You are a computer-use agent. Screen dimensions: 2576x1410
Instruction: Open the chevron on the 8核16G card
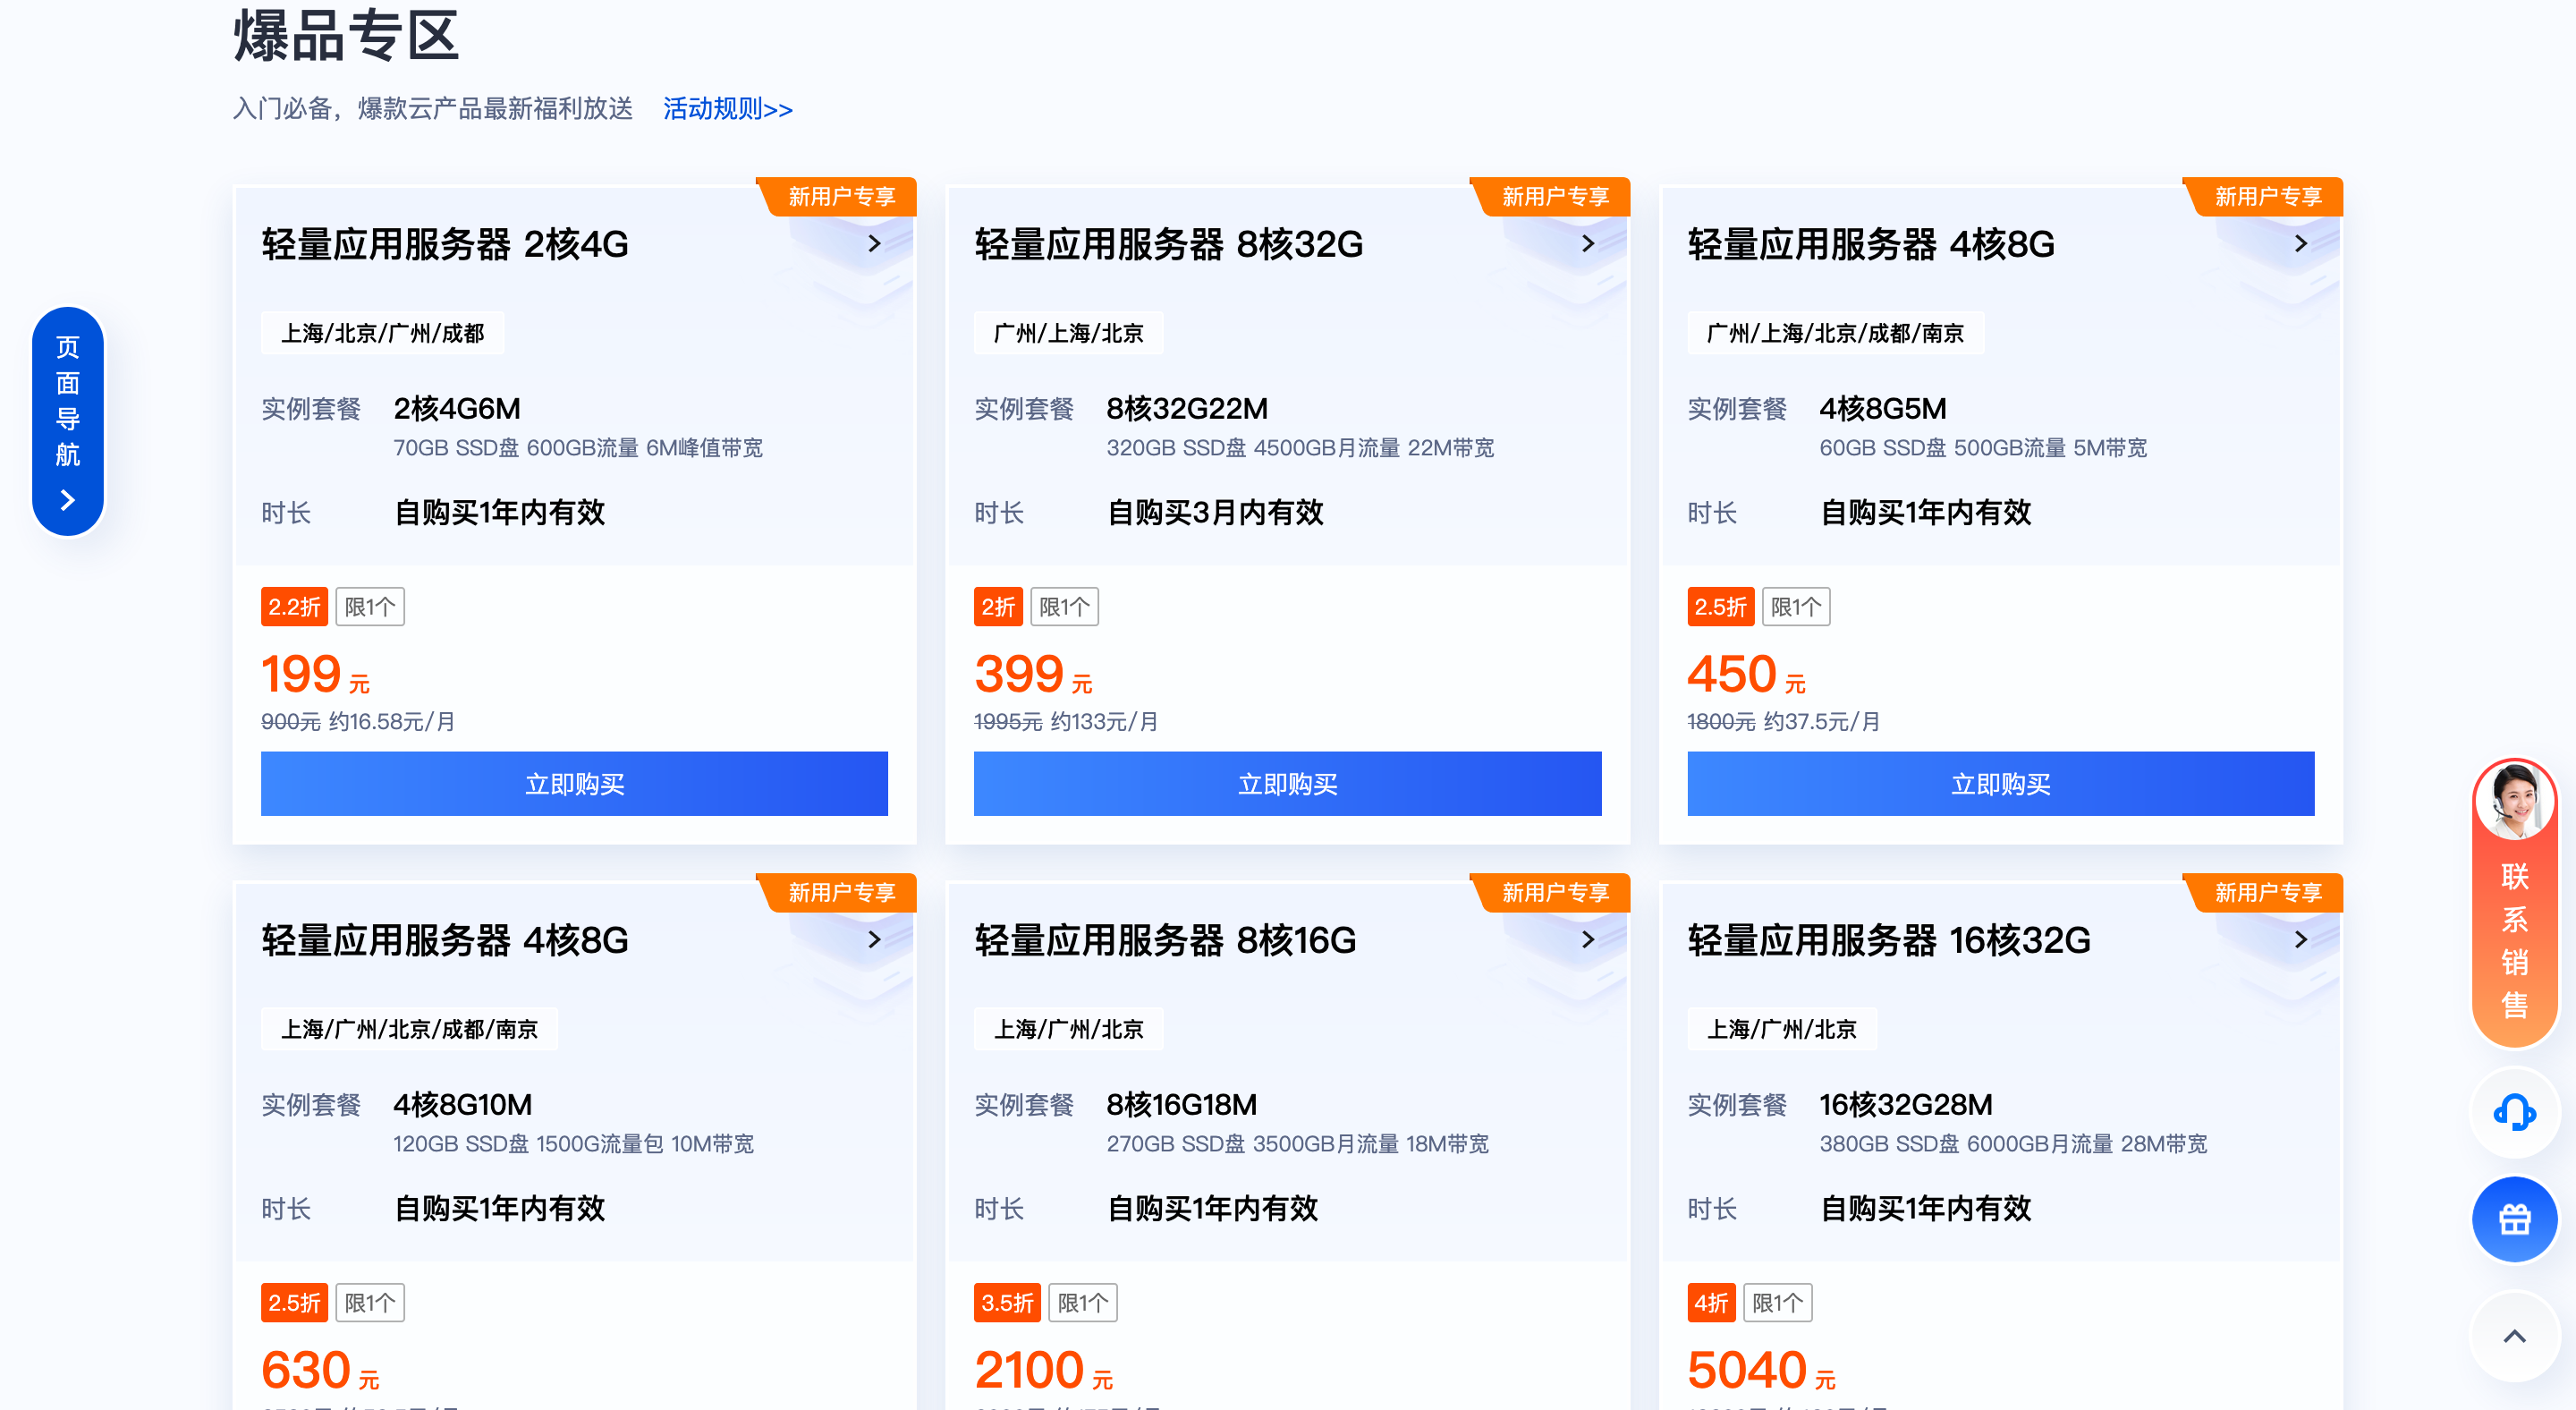pos(1588,939)
